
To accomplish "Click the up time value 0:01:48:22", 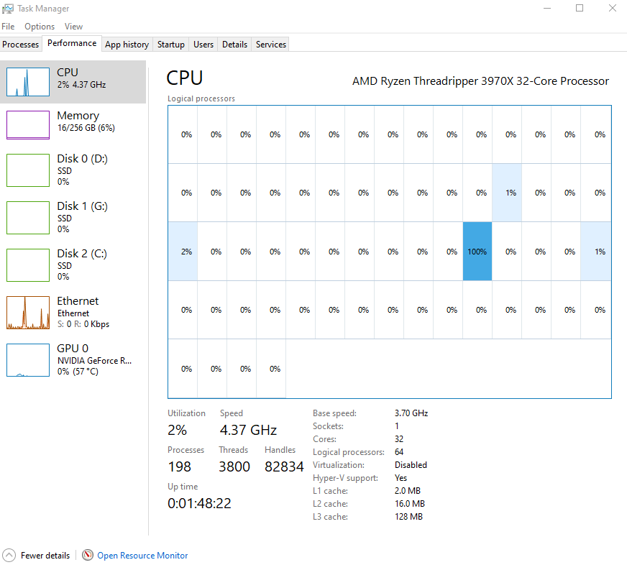I will point(200,503).
